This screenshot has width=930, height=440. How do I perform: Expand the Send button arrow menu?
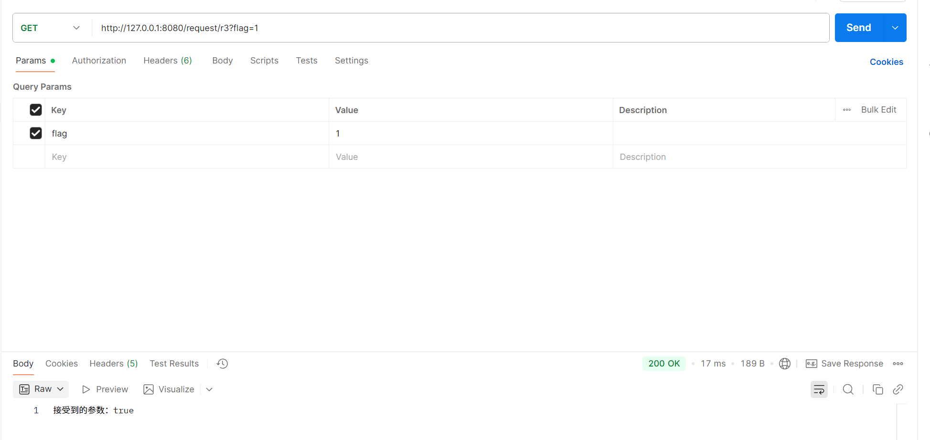click(895, 28)
